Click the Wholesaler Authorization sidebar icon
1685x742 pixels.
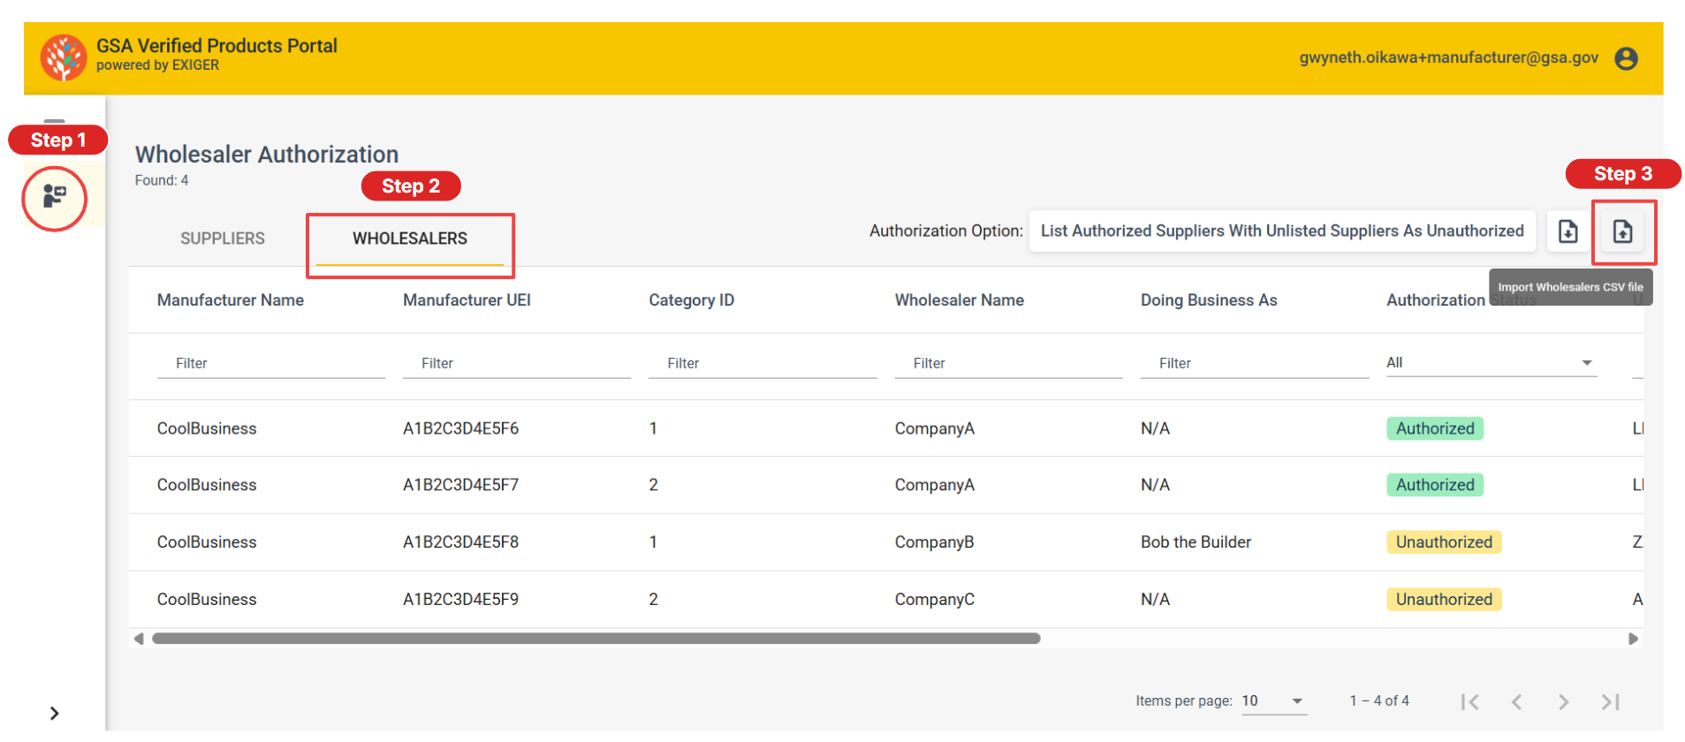[x=55, y=196]
